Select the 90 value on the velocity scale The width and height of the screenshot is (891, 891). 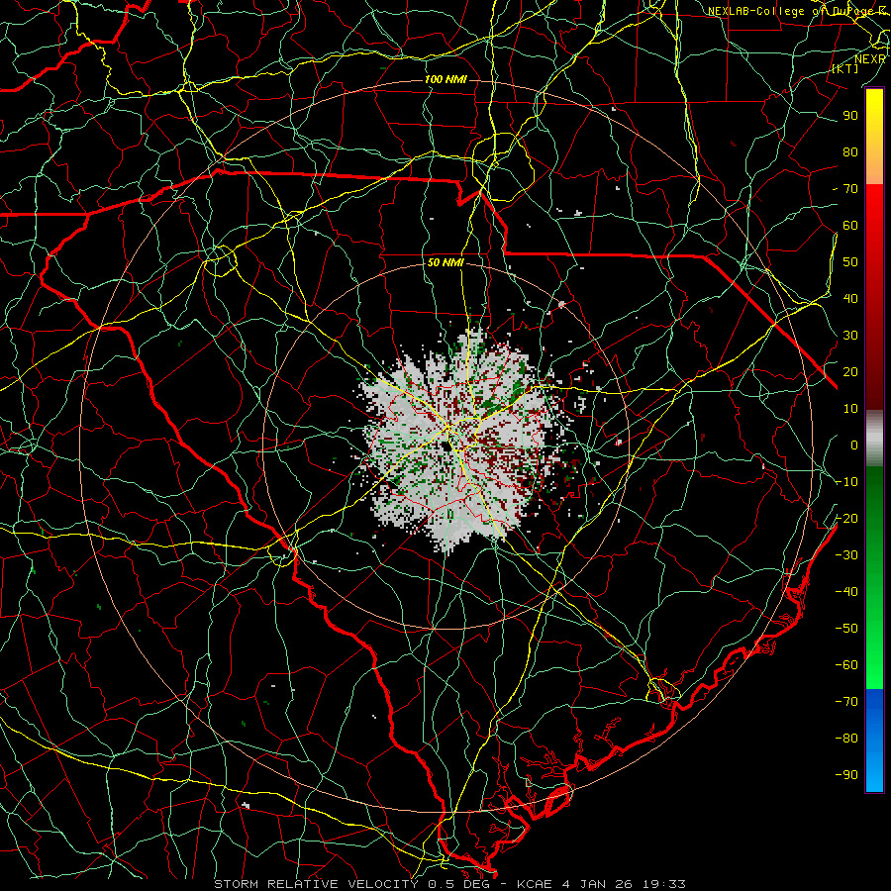pyautogui.click(x=850, y=116)
